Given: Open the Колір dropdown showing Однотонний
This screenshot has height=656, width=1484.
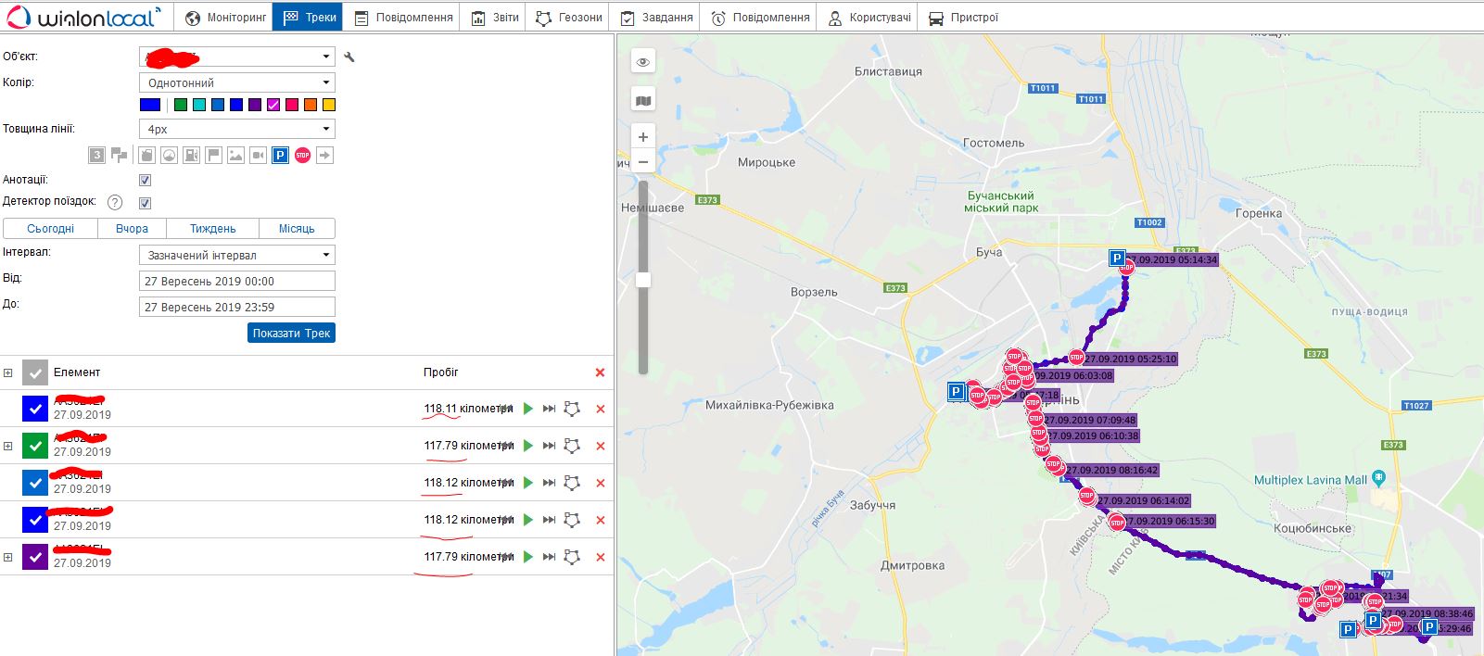Looking at the screenshot, I should [x=236, y=82].
